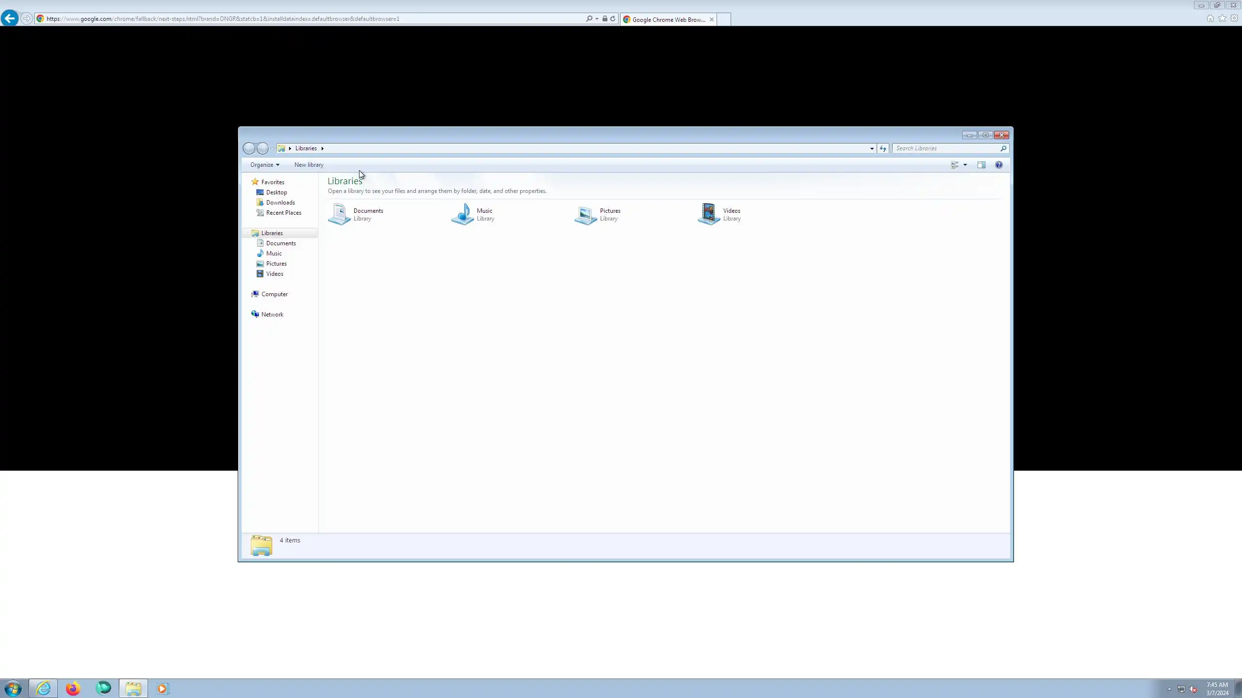The image size is (1242, 698).
Task: Click the Windows Start orb
Action: (13, 688)
